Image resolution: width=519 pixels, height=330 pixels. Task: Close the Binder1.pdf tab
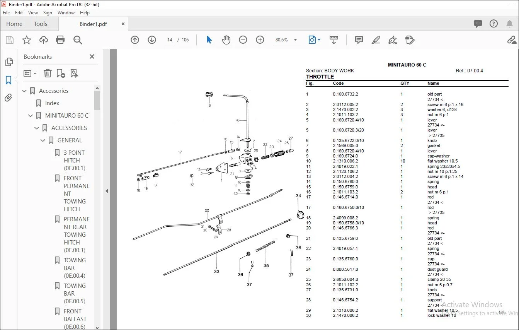point(123,24)
